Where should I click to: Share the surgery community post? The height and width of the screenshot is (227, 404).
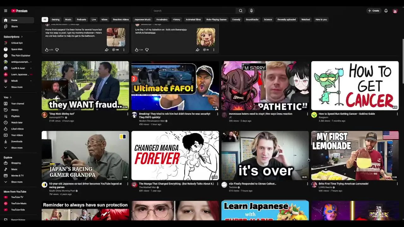(x=107, y=49)
